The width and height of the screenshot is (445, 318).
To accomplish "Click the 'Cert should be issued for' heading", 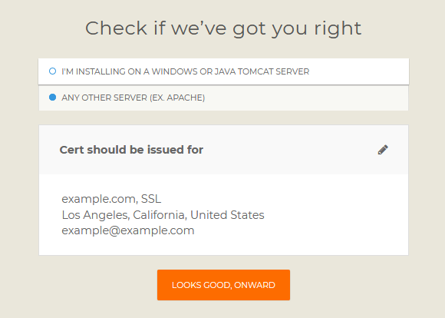I will 131,150.
